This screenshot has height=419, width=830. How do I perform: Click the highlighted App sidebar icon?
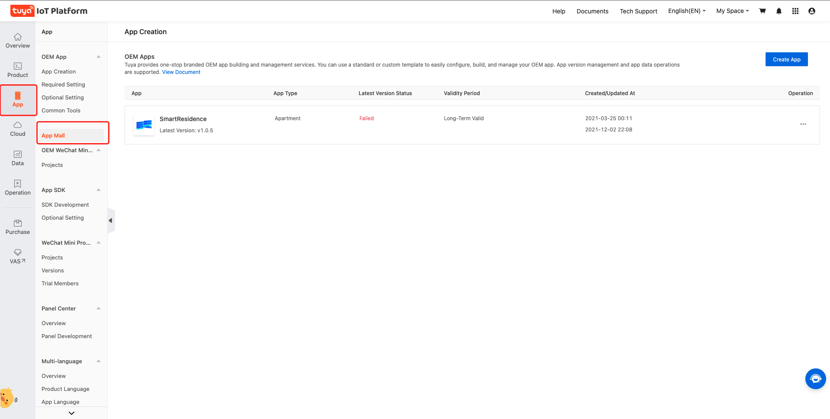click(x=17, y=99)
